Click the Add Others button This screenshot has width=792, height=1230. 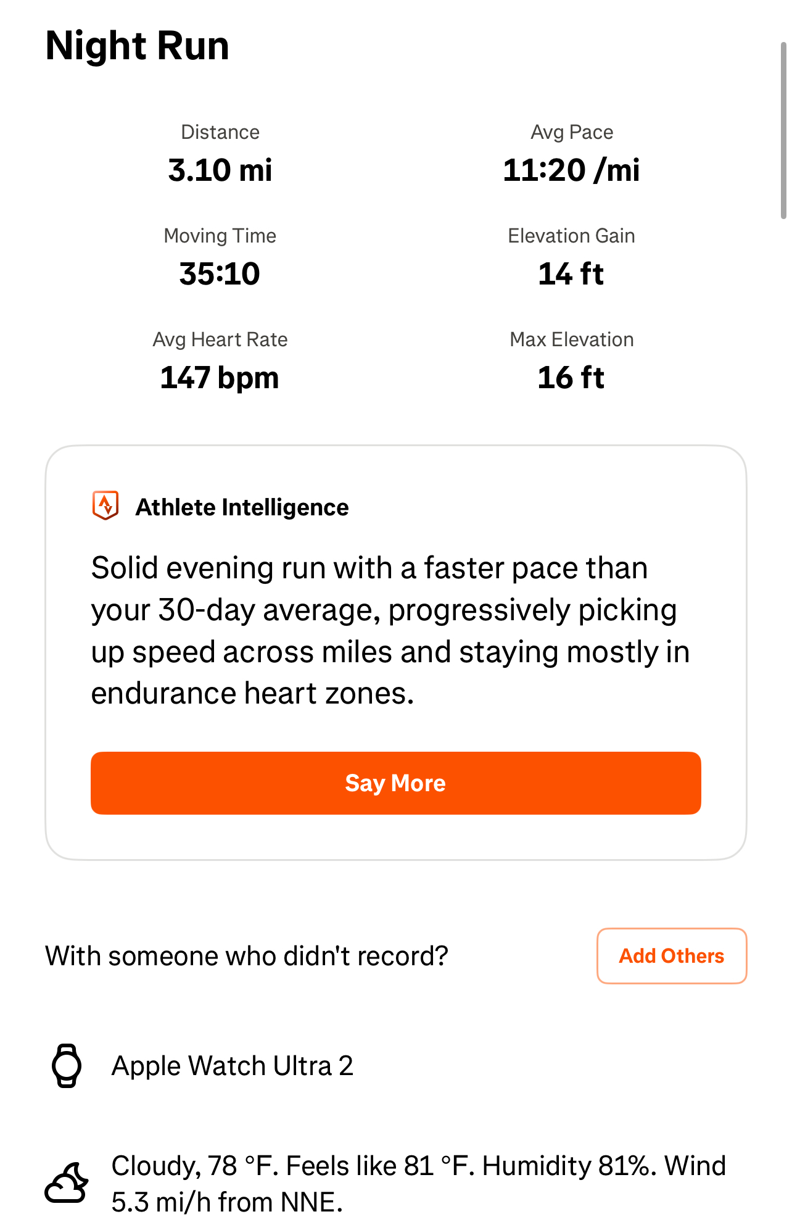click(672, 955)
